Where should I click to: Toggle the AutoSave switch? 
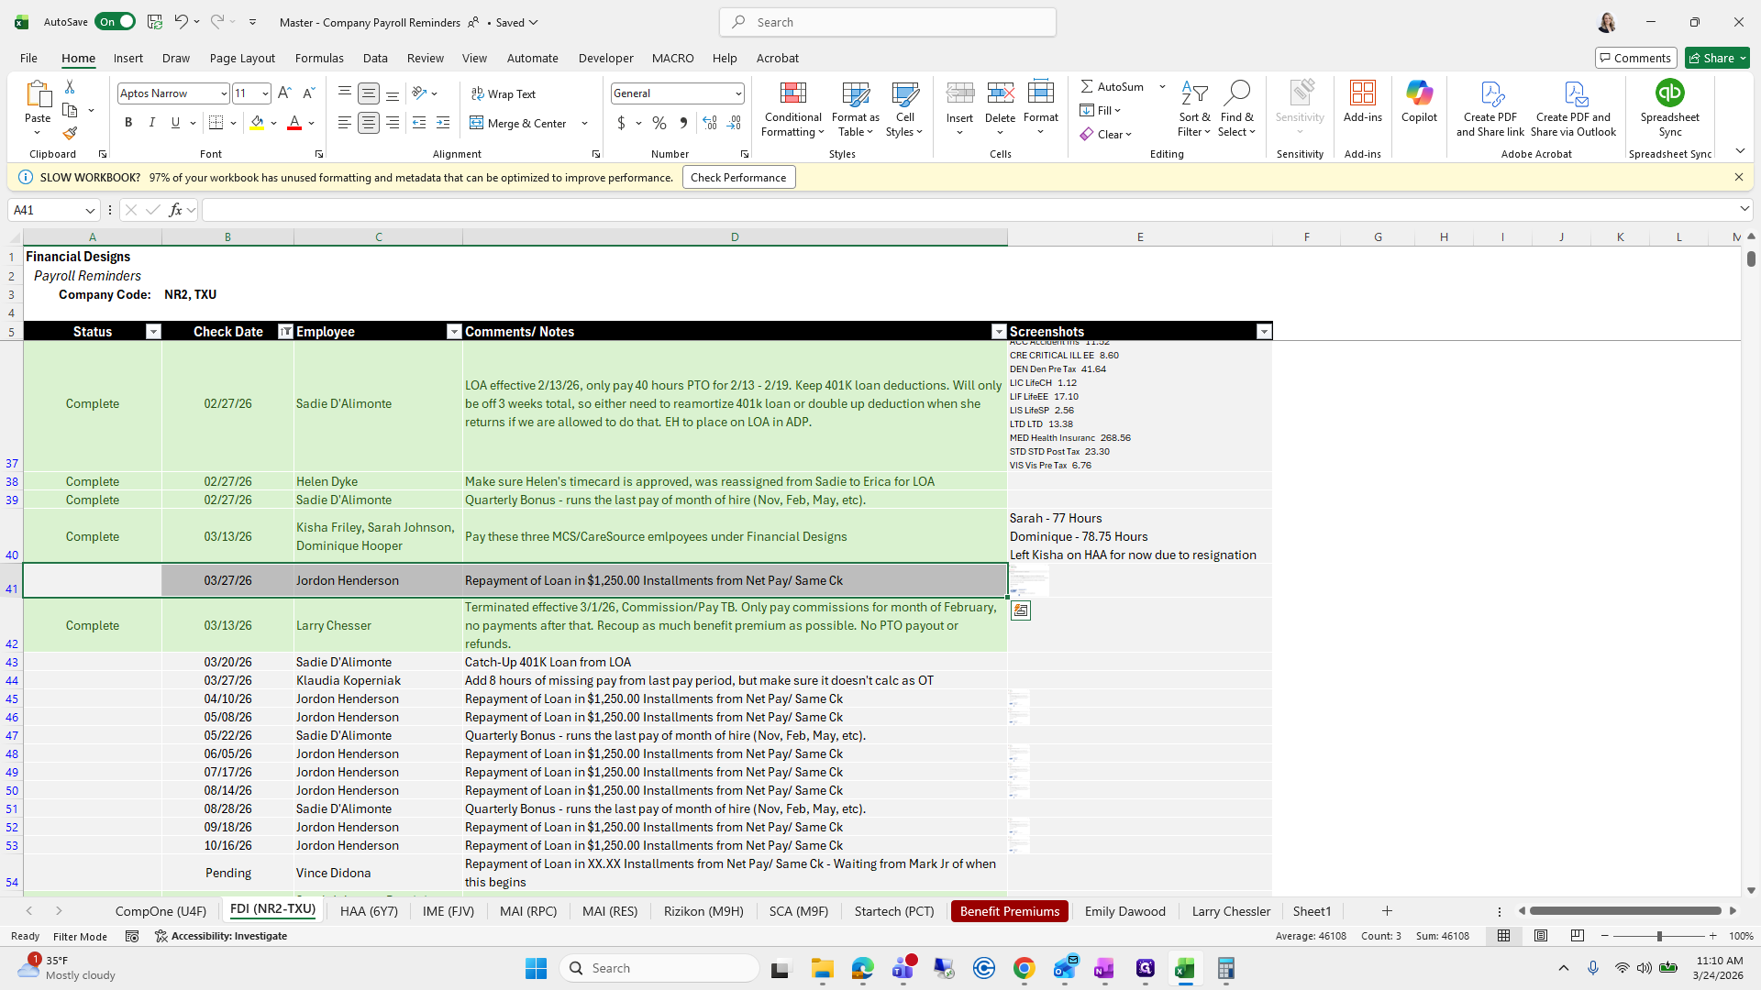click(x=116, y=22)
